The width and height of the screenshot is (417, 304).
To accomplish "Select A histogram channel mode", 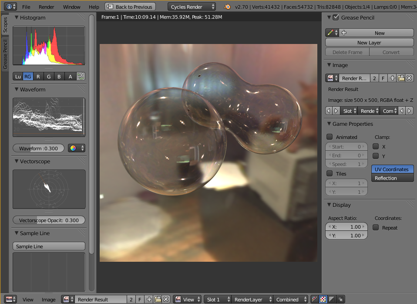I will pyautogui.click(x=70, y=76).
